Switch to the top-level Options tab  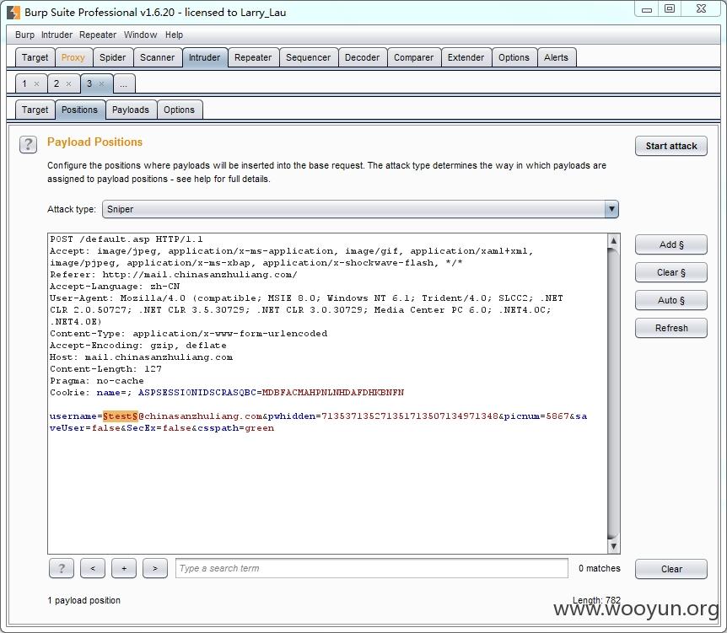click(x=514, y=57)
